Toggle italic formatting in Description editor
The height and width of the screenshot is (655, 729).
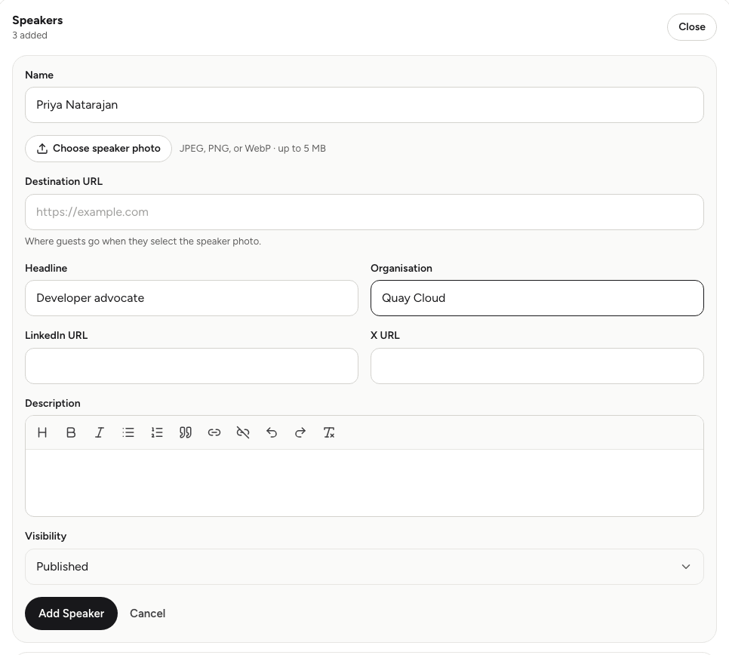pyautogui.click(x=100, y=433)
